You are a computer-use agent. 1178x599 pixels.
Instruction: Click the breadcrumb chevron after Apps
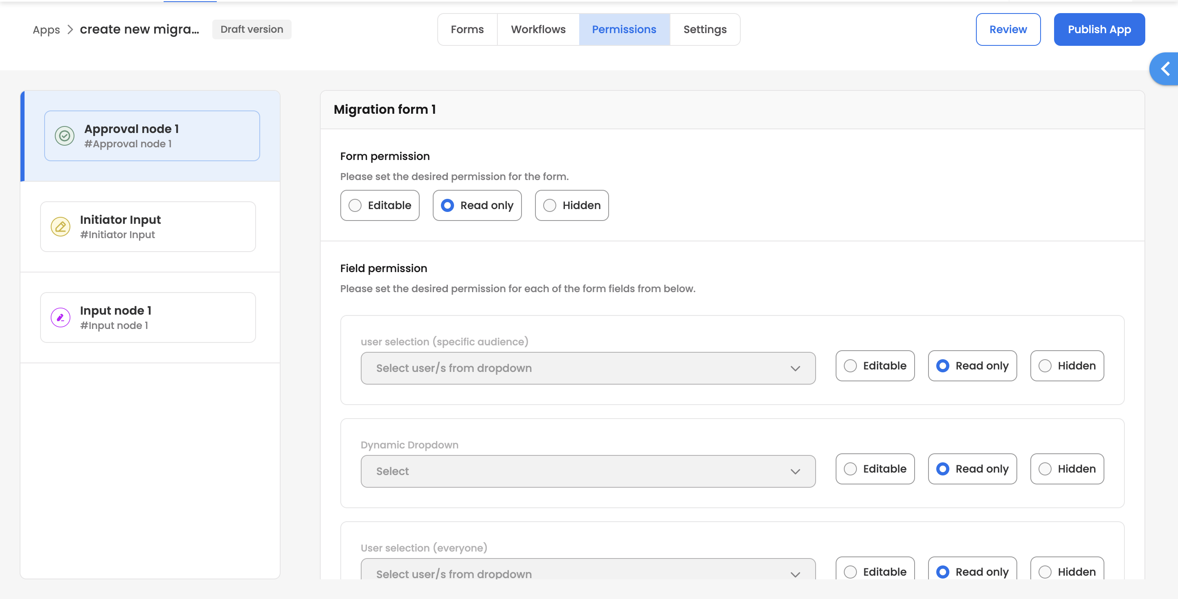pos(70,30)
